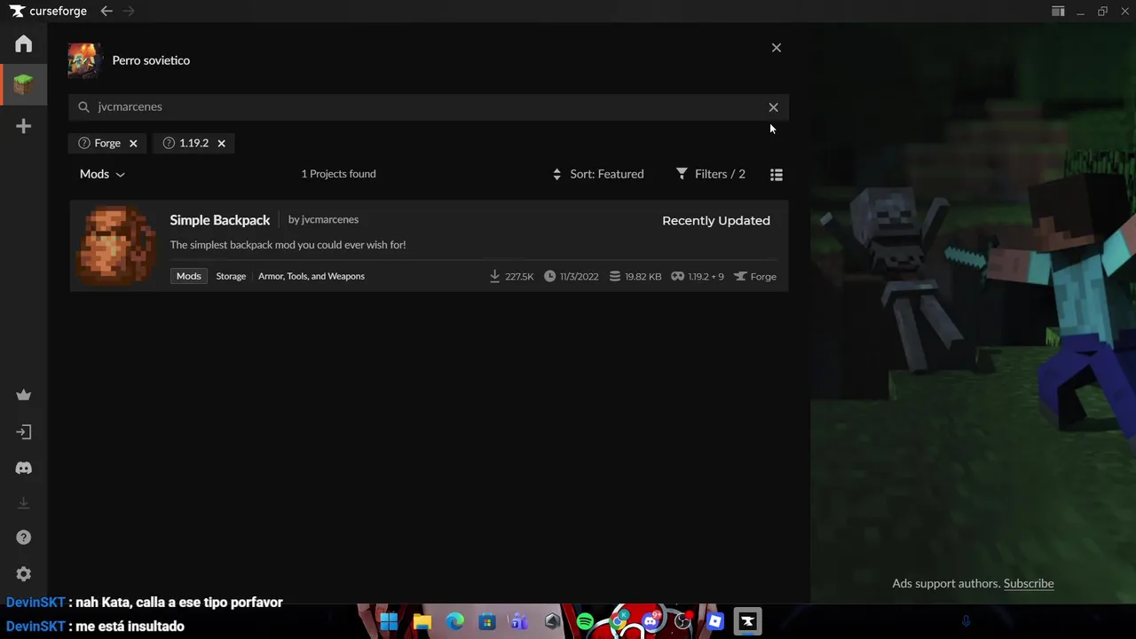
Task: Open the Windows Start button
Action: point(389,622)
